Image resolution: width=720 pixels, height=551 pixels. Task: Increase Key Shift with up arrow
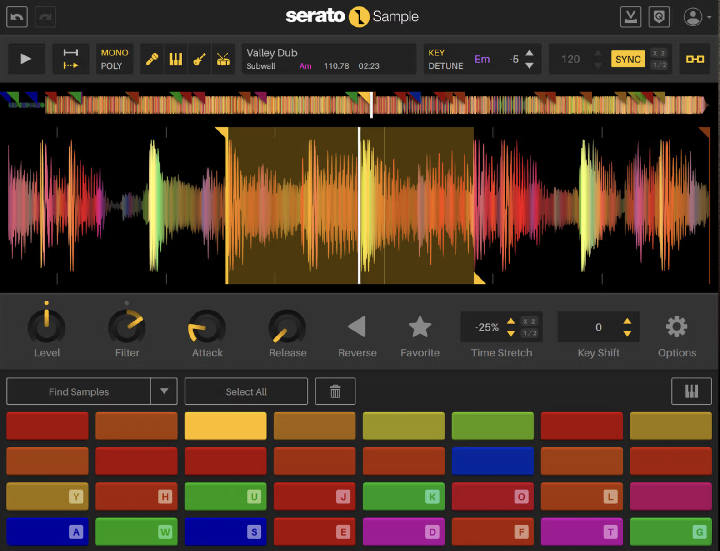pyautogui.click(x=627, y=321)
